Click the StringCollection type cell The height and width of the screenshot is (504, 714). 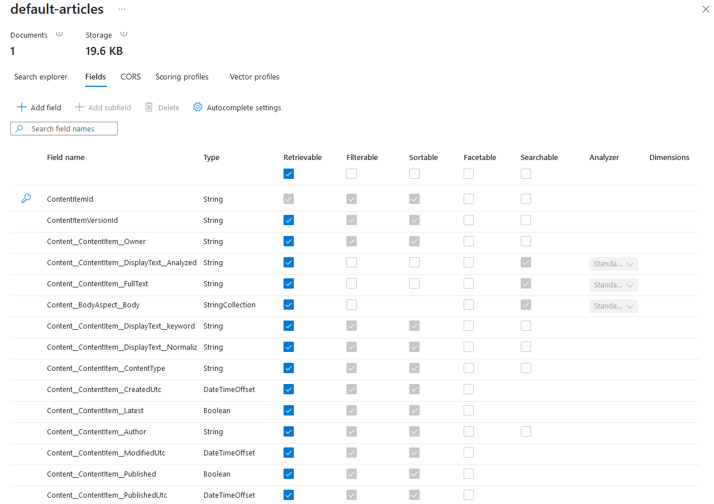tap(229, 305)
